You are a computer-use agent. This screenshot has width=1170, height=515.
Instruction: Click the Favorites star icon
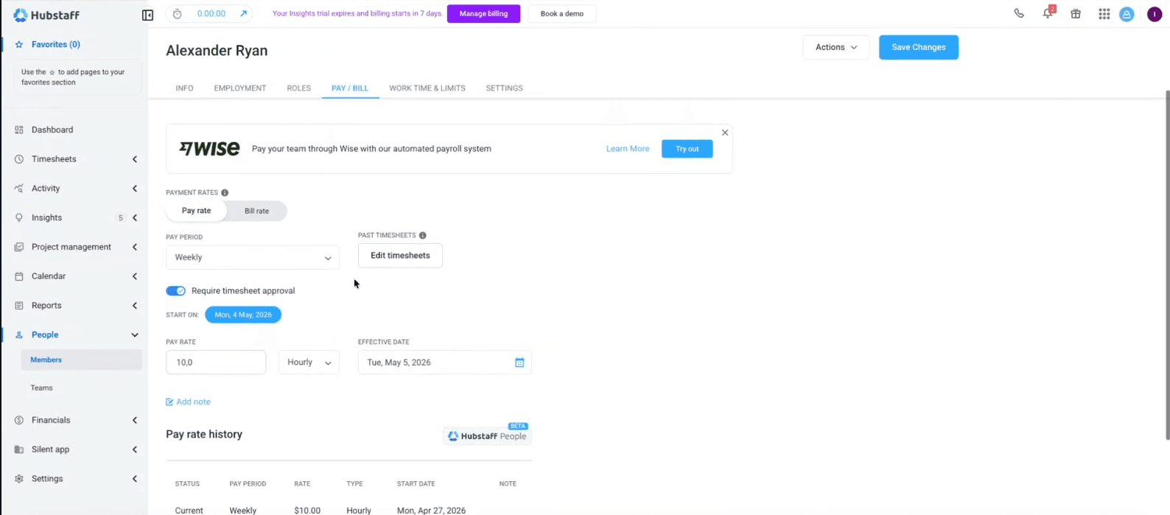coord(19,44)
